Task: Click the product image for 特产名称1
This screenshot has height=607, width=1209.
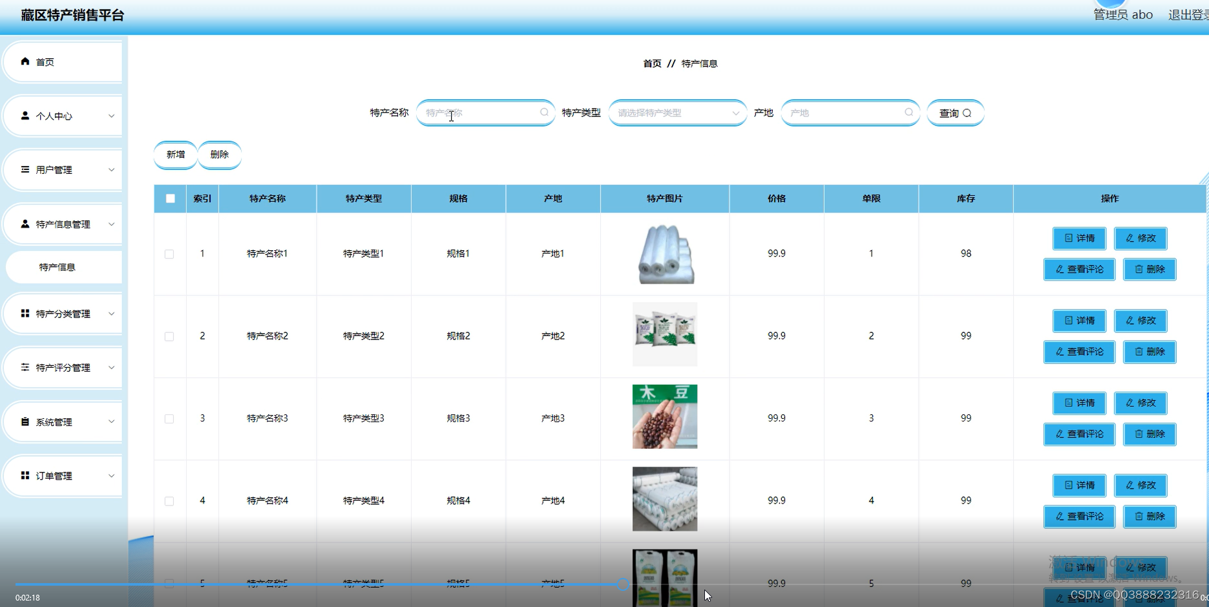Action: (665, 253)
